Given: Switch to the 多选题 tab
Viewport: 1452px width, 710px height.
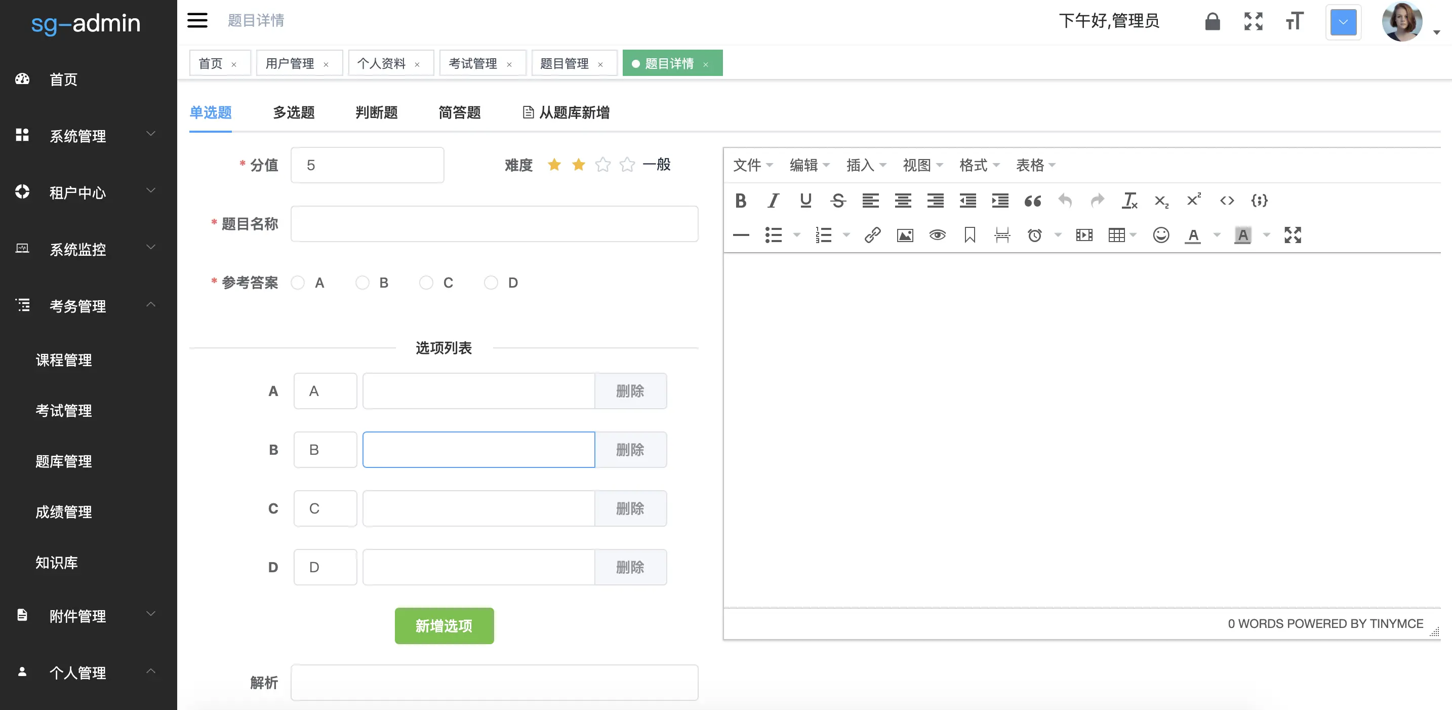Looking at the screenshot, I should (x=293, y=113).
